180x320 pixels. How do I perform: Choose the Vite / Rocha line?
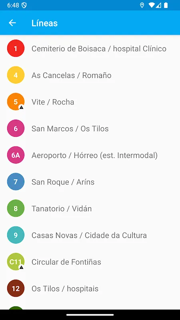coord(90,102)
